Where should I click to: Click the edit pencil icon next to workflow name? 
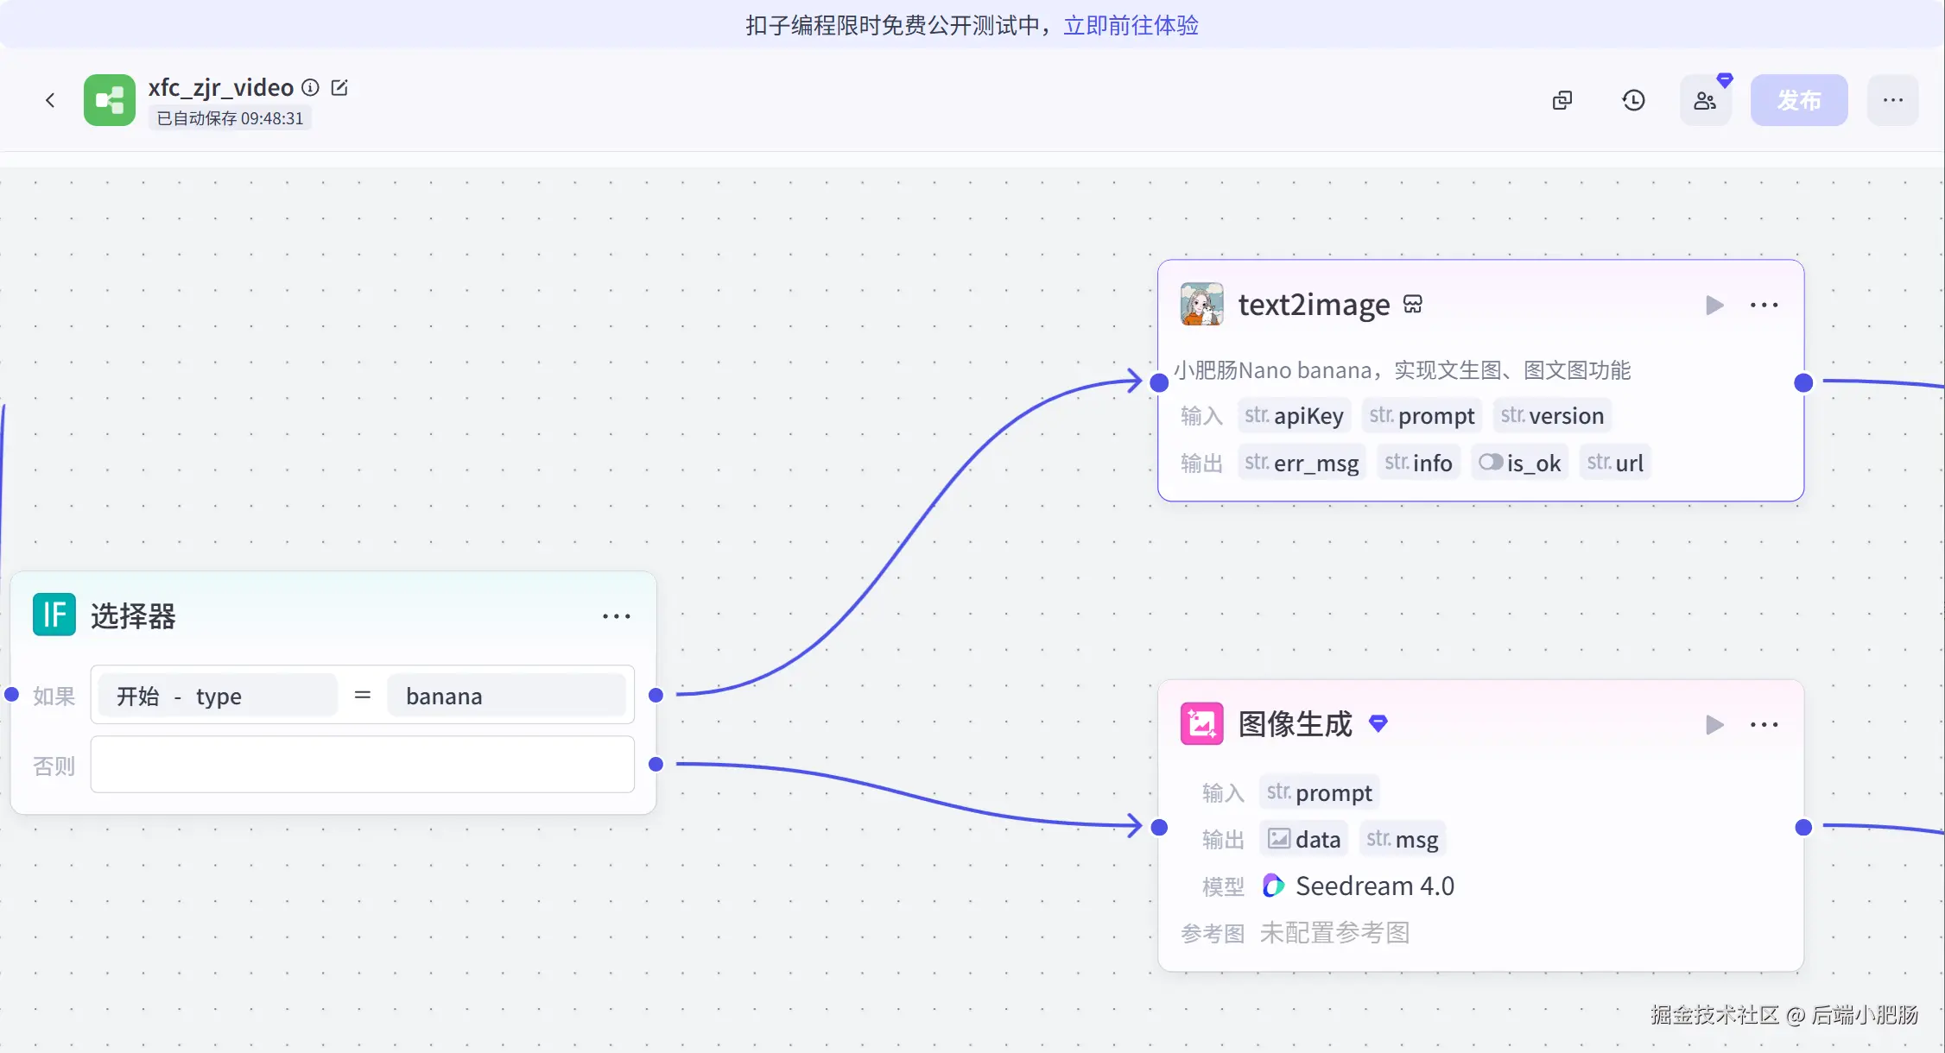tap(339, 88)
